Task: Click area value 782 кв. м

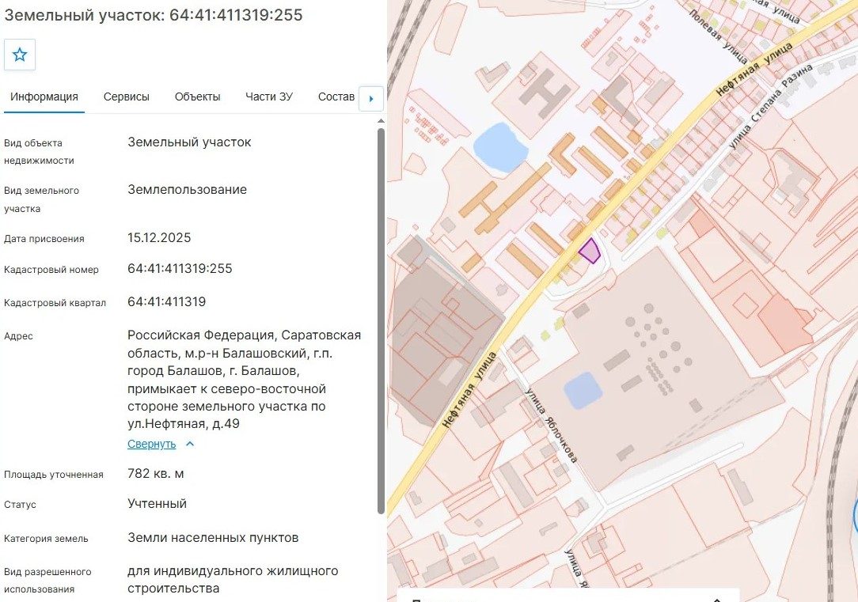Action: point(156,474)
